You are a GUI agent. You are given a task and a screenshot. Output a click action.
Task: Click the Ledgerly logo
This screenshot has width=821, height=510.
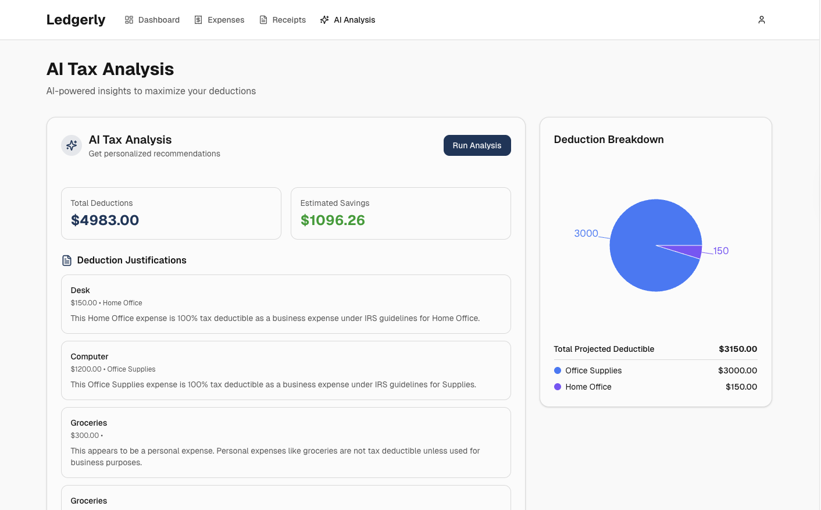pos(76,19)
